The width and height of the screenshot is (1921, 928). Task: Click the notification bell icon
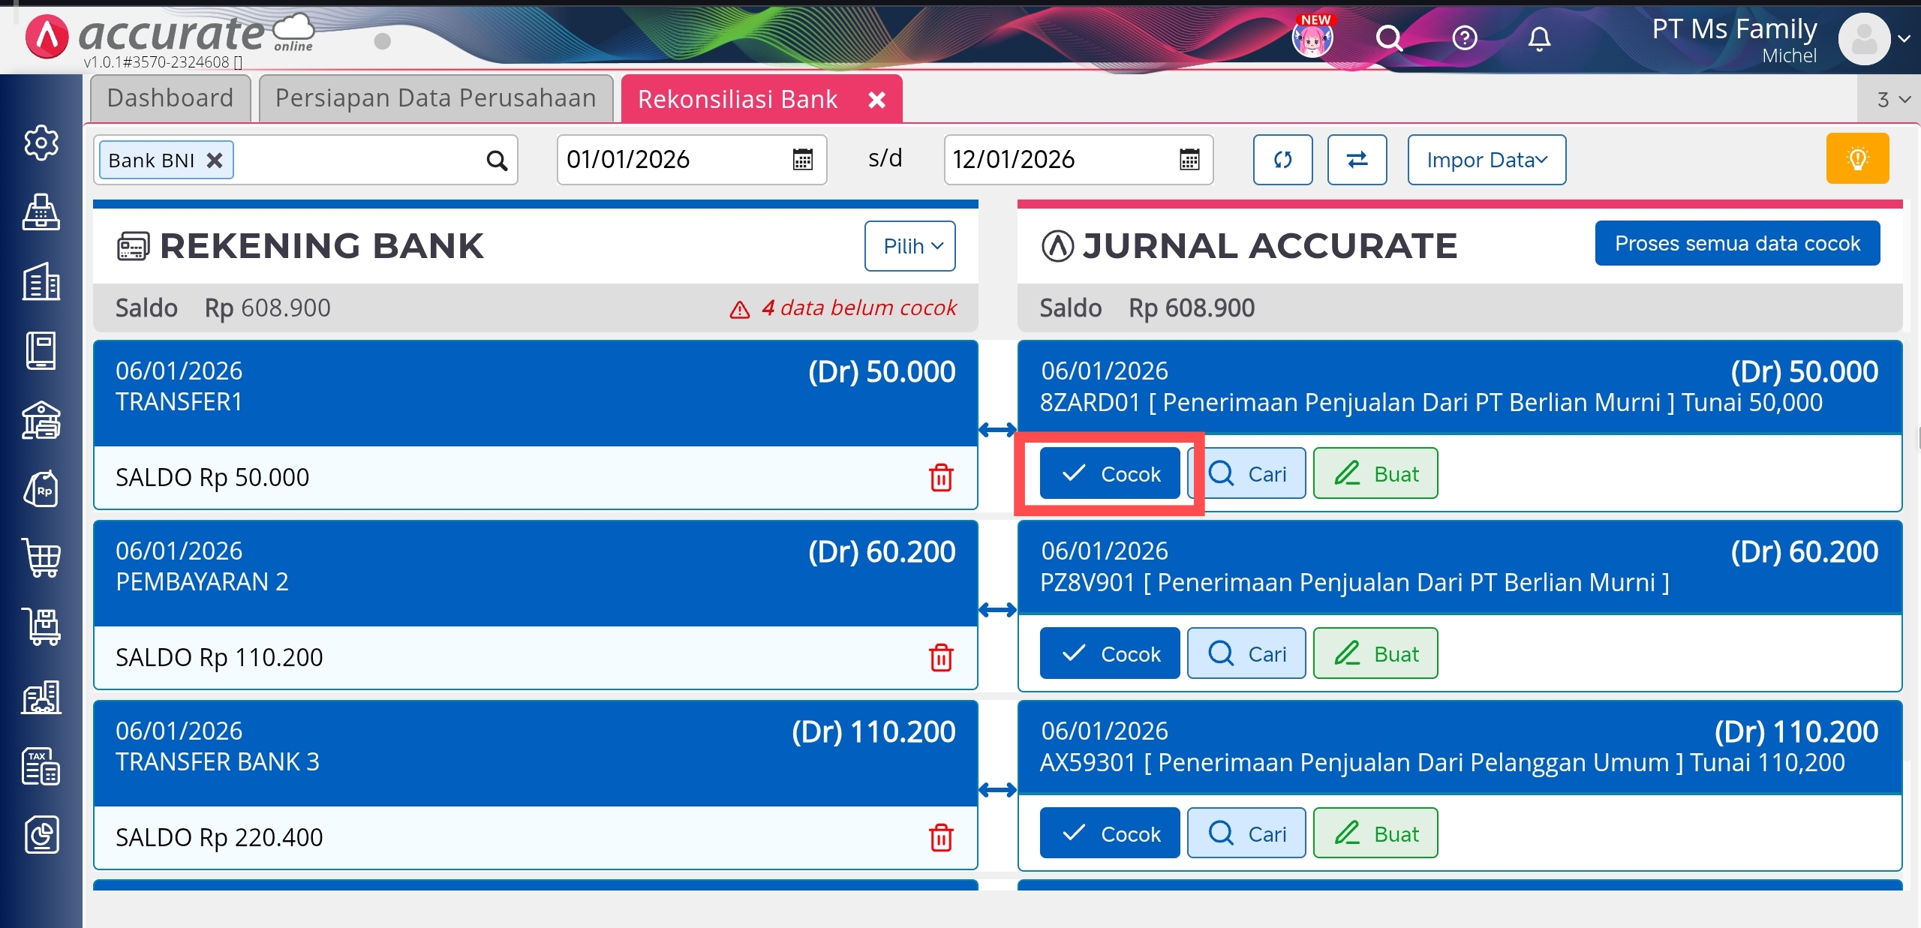1539,38
